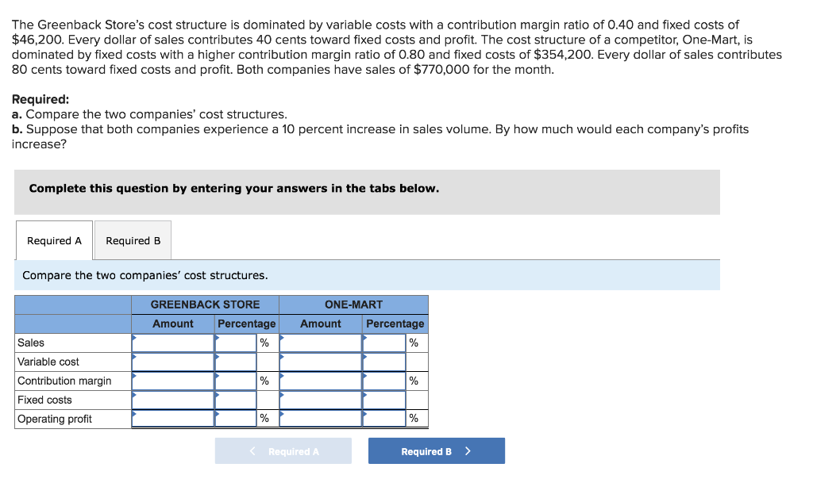Click the Sales Amount field for One-Mart
Screen dimensions: 813x498
coord(320,343)
